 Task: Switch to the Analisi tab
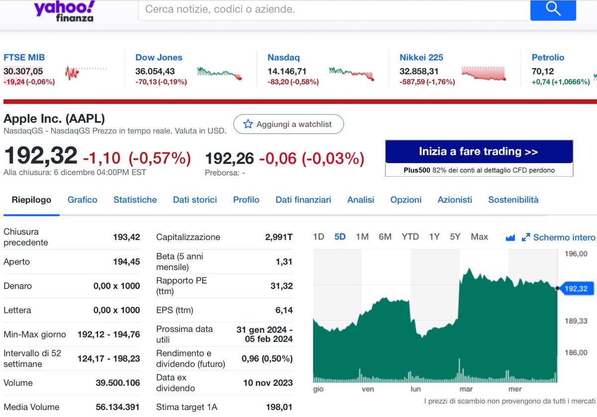coord(361,200)
